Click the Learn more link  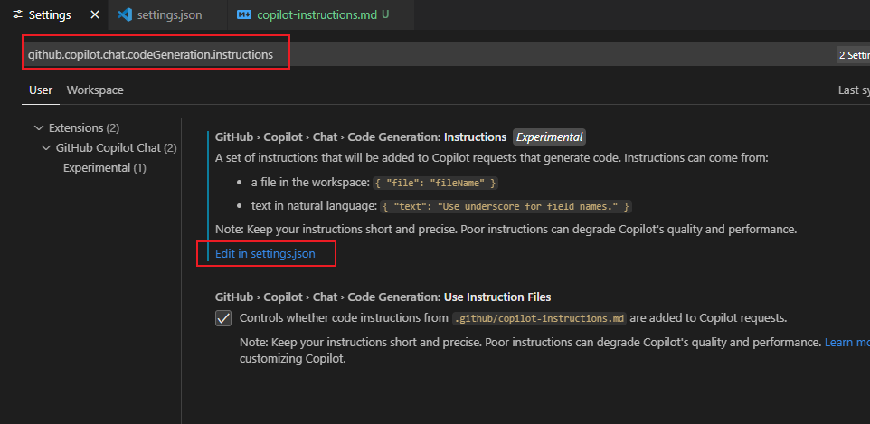[846, 343]
